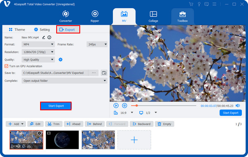
Task: Stop the preview playback
Action: pos(125,105)
